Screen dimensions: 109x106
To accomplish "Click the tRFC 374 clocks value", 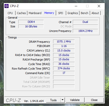I will [64, 69].
